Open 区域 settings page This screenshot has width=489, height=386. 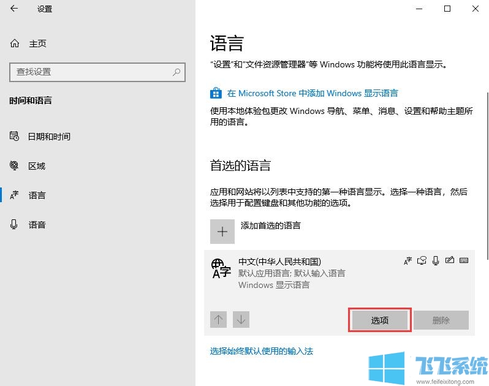point(37,166)
